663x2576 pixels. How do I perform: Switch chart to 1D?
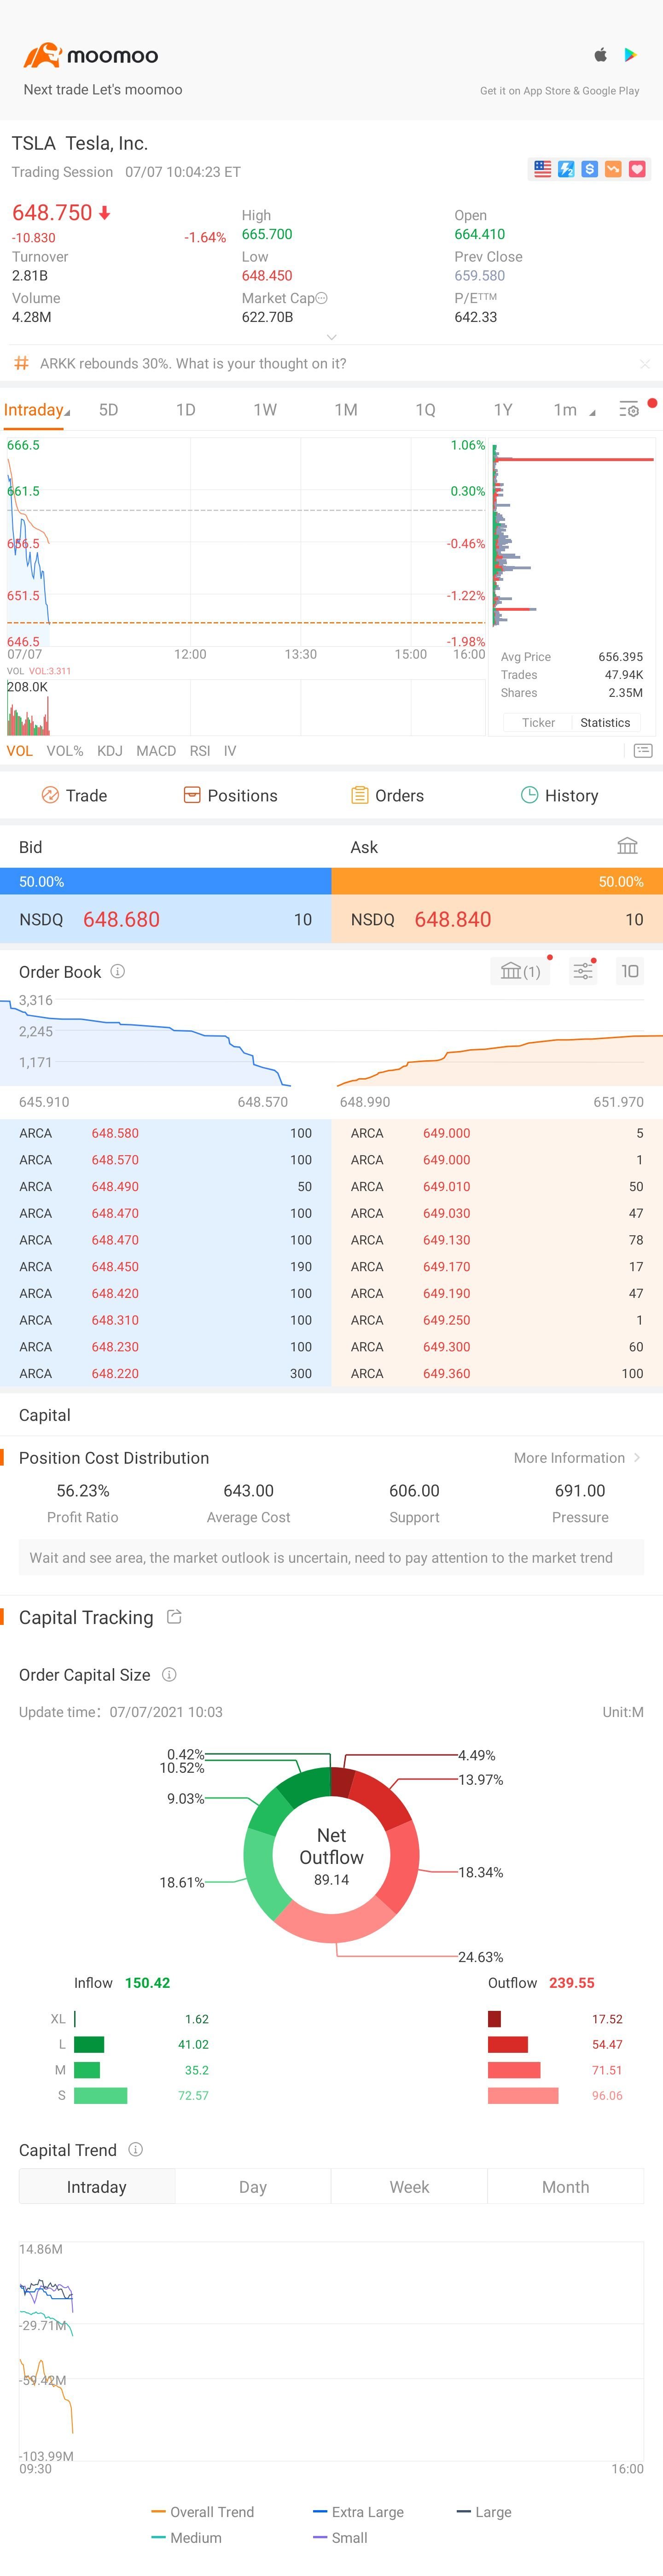click(x=186, y=410)
